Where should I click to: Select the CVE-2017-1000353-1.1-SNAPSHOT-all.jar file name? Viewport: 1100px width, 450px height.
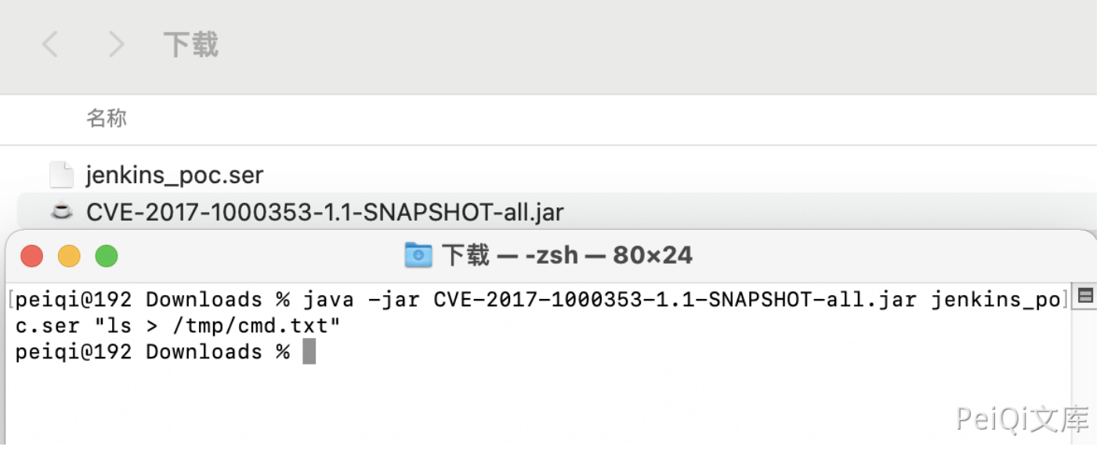tap(325, 212)
